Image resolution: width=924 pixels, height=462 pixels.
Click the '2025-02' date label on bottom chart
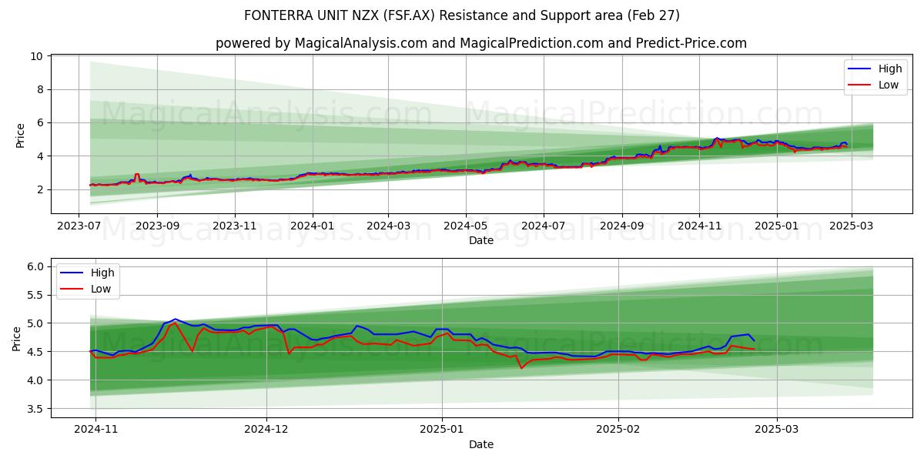tap(620, 431)
